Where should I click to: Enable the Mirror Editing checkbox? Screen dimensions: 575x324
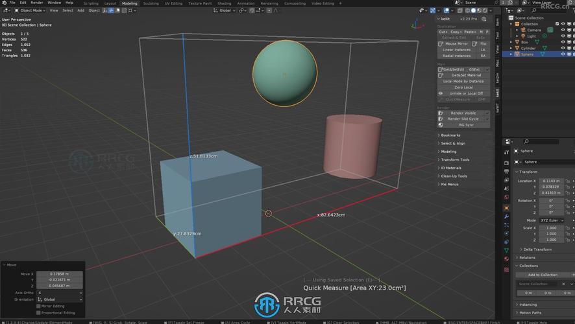(x=38, y=306)
